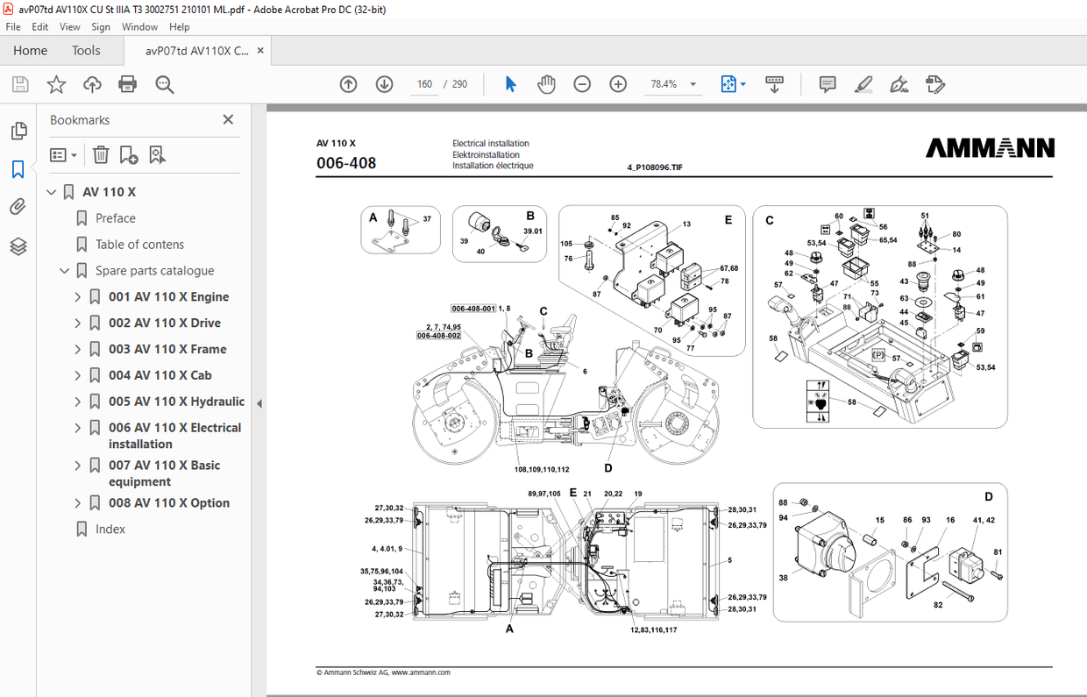Screen dimensions: 1087x697
Task: Open the zoom percentage dropdown
Action: (x=692, y=83)
